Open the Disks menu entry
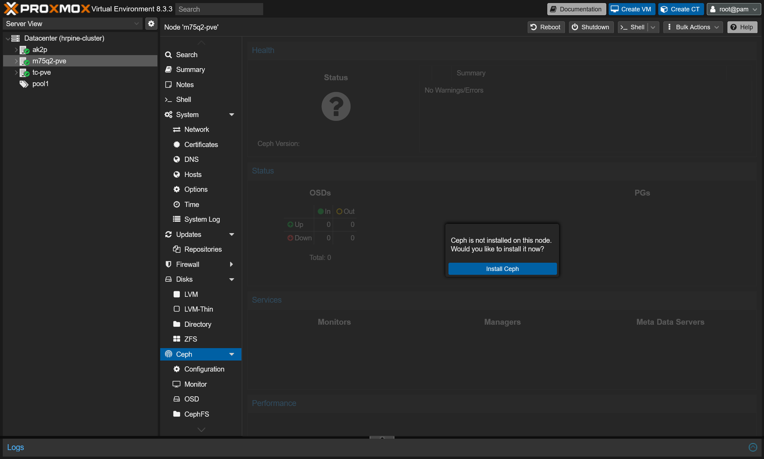 pos(201,279)
